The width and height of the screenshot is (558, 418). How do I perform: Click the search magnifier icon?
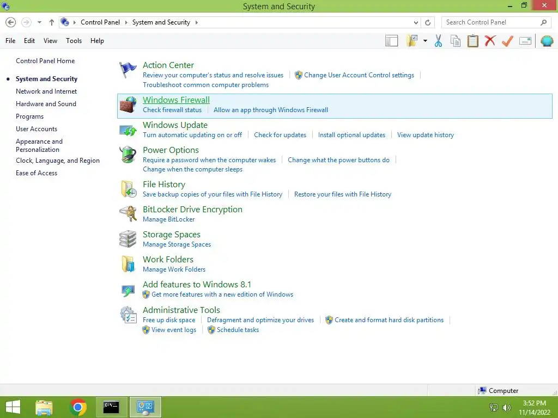click(x=543, y=22)
